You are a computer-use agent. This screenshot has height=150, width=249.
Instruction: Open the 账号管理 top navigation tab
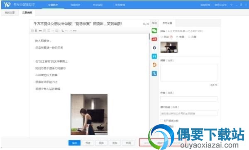point(120,5)
